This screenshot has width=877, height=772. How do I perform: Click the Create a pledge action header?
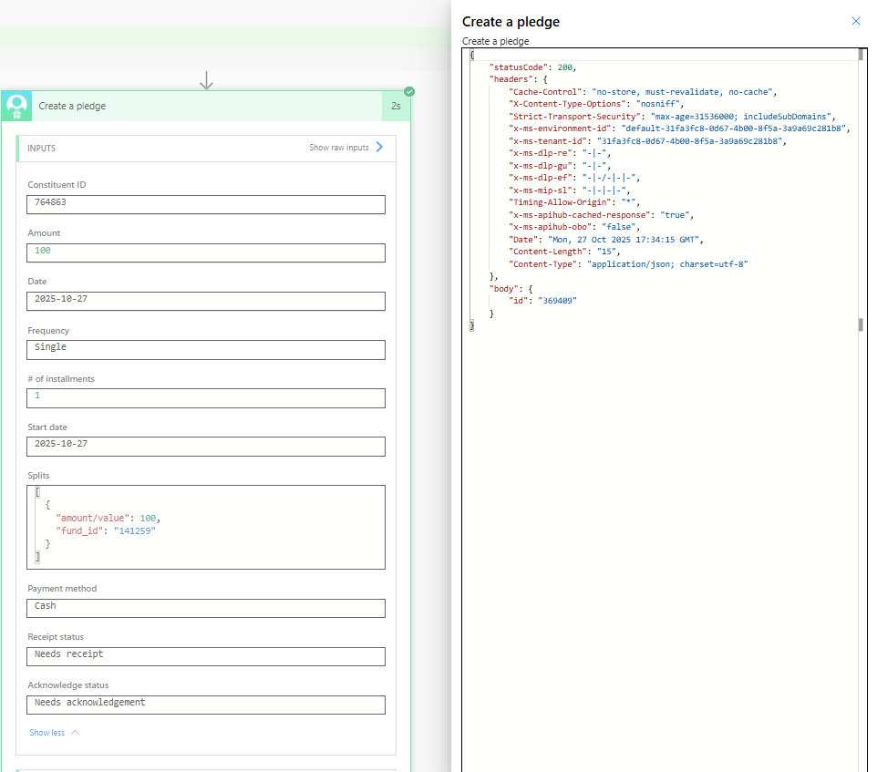(207, 107)
